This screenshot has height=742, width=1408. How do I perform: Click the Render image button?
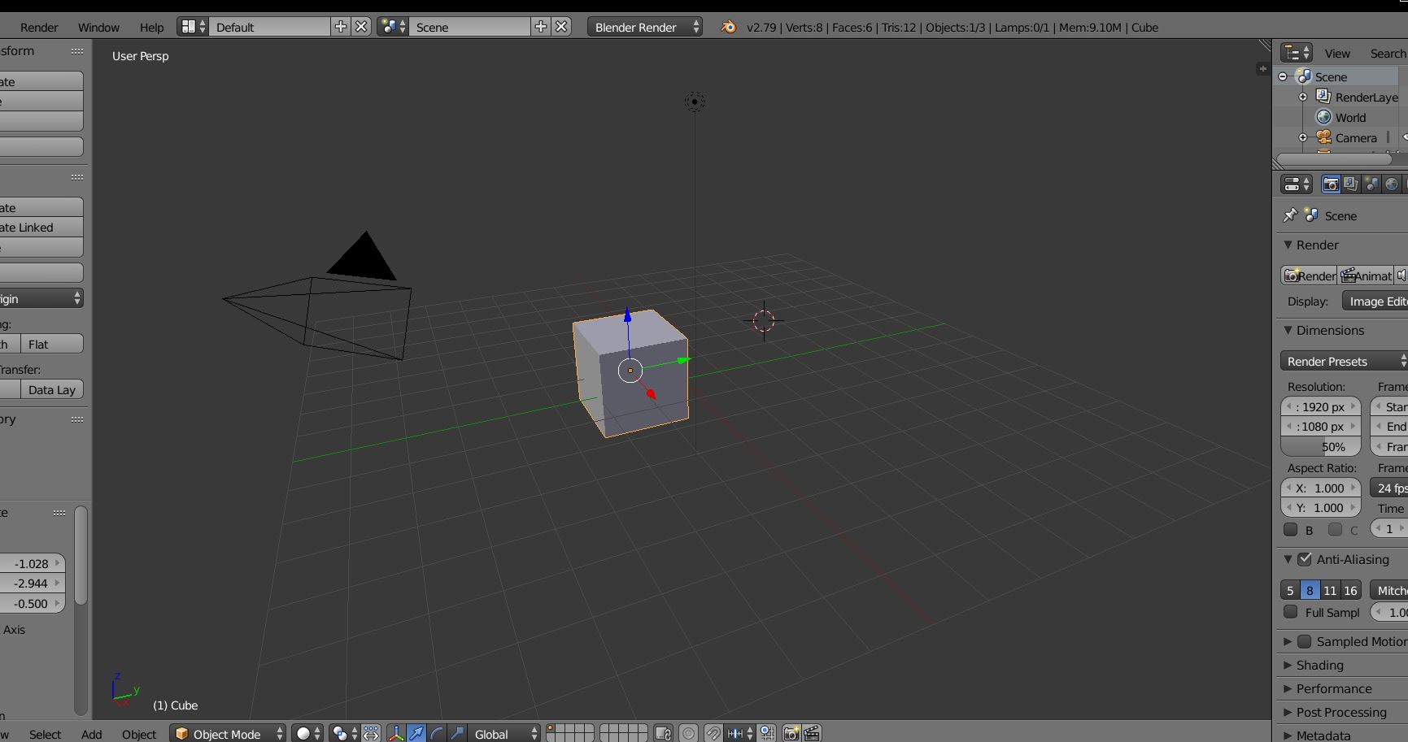[x=1310, y=276]
